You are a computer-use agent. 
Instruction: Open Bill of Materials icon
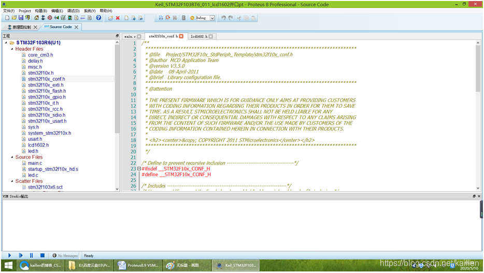click(x=76, y=18)
